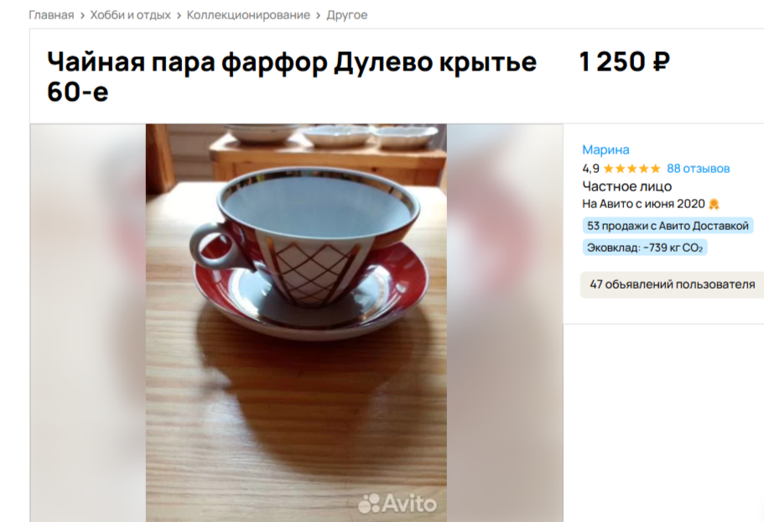Click the 4,9 rating number

point(590,169)
